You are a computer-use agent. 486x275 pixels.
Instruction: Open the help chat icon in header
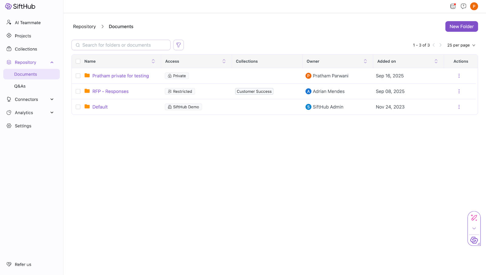463,6
